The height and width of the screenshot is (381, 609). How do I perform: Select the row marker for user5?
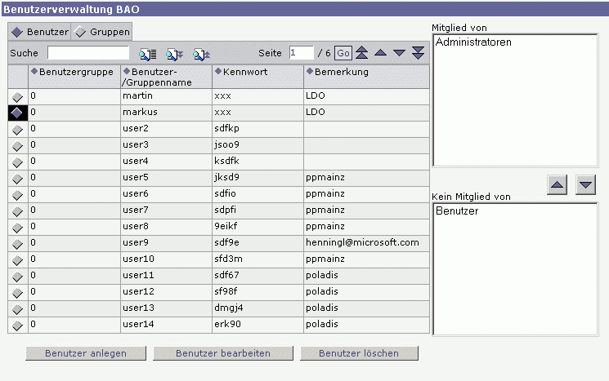point(17,179)
